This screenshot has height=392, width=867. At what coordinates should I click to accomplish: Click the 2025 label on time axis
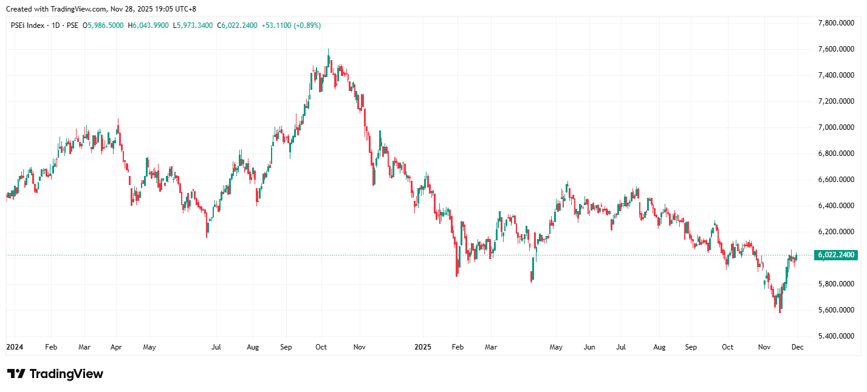point(422,347)
